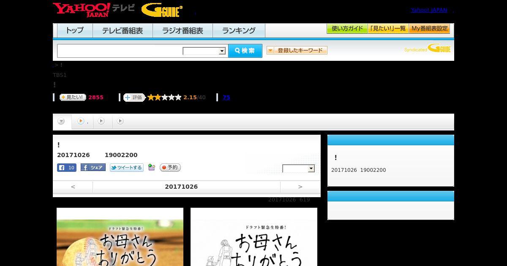Expand the search category dropdown

click(x=204, y=51)
